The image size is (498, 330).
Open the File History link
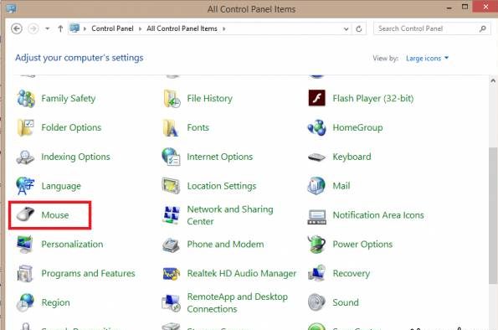click(209, 98)
